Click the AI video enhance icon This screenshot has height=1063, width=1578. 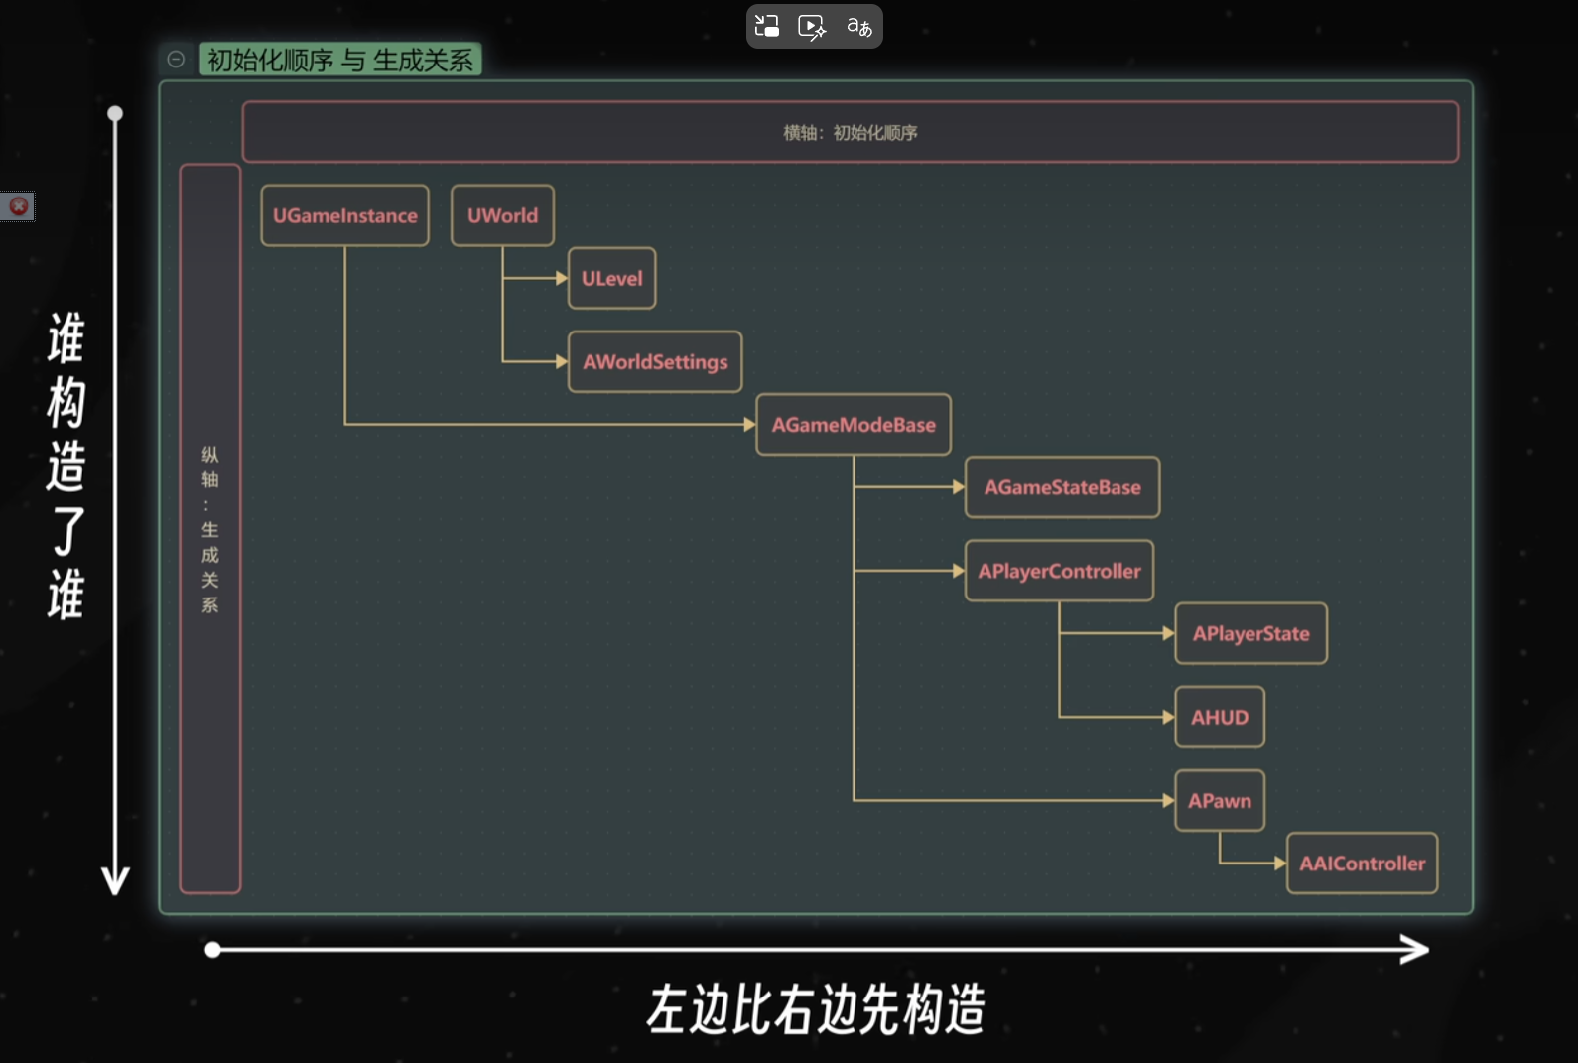812,27
